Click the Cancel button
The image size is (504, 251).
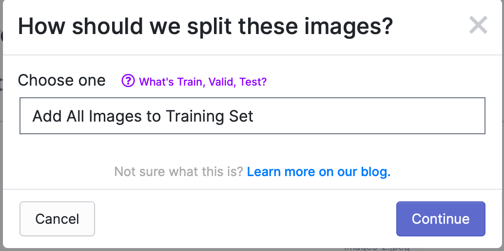point(57,219)
